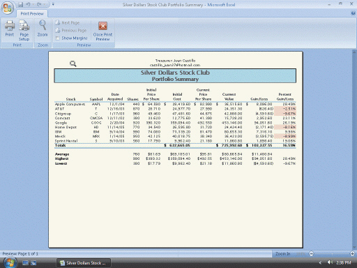
Task: Enable the Show Margins checkbox
Action: tap(57, 38)
